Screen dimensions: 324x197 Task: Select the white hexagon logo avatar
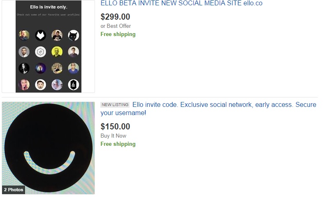pos(40,52)
